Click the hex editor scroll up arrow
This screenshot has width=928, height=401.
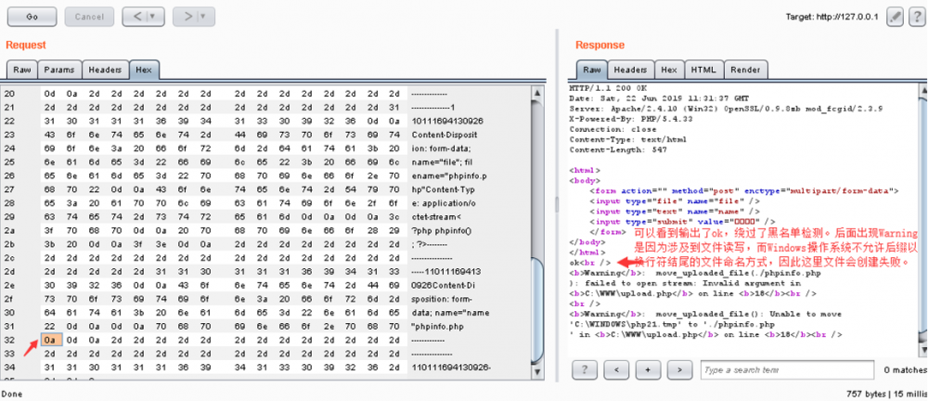coord(537,93)
